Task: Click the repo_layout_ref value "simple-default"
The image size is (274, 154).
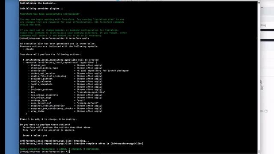Action: pos(87,103)
